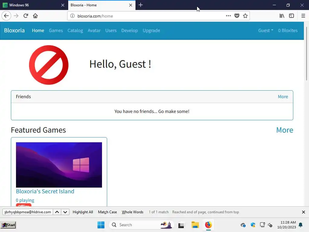
Task: Close the Bloxoria - Home tab
Action: [x=130, y=5]
